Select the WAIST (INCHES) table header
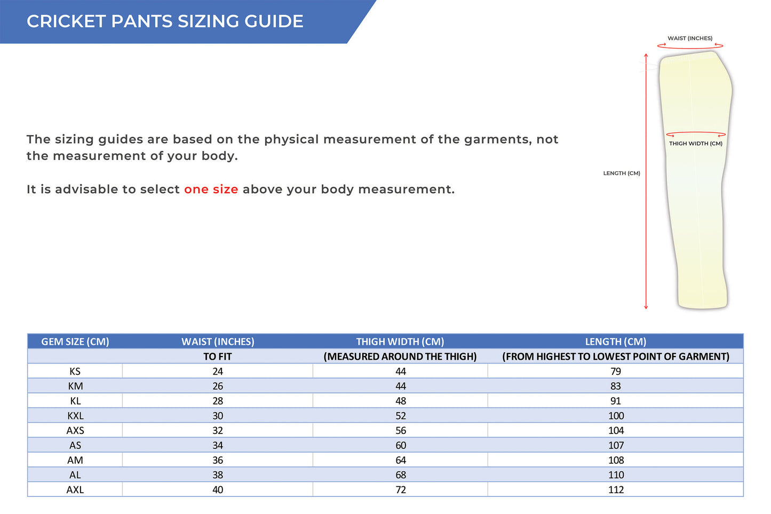 [218, 342]
